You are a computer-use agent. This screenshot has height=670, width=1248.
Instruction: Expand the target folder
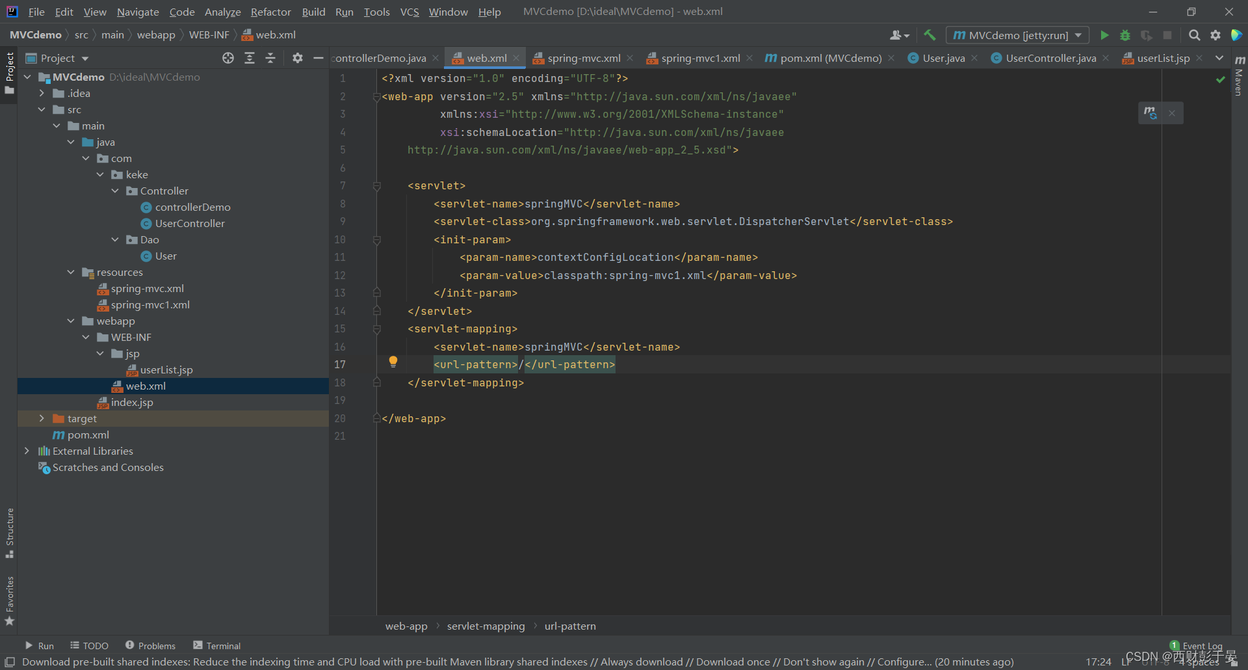(x=42, y=418)
